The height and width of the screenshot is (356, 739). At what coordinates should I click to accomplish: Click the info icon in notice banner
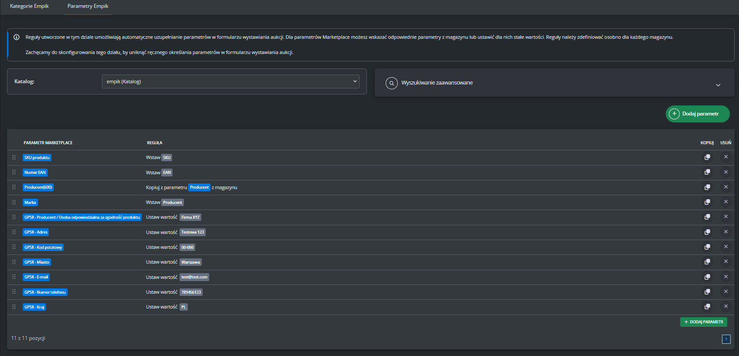(17, 37)
